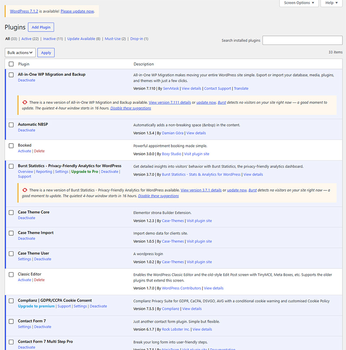The width and height of the screenshot is (346, 350).
Task: Click into Search installed plugins field
Action: coord(302,40)
